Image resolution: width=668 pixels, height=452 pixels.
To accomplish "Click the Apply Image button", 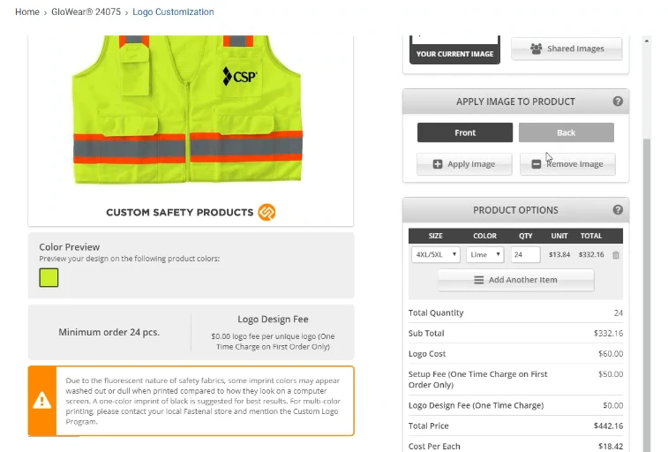I will pyautogui.click(x=464, y=164).
